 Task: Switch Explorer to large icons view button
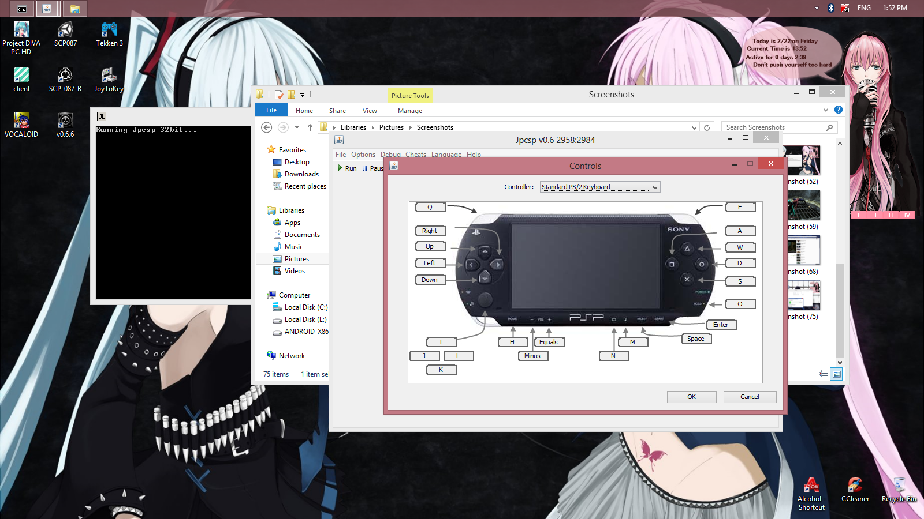pos(836,374)
